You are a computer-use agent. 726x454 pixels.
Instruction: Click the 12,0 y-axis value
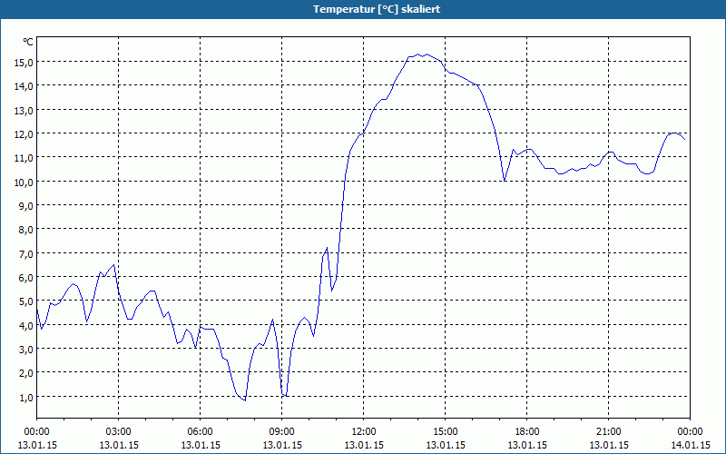(25, 133)
